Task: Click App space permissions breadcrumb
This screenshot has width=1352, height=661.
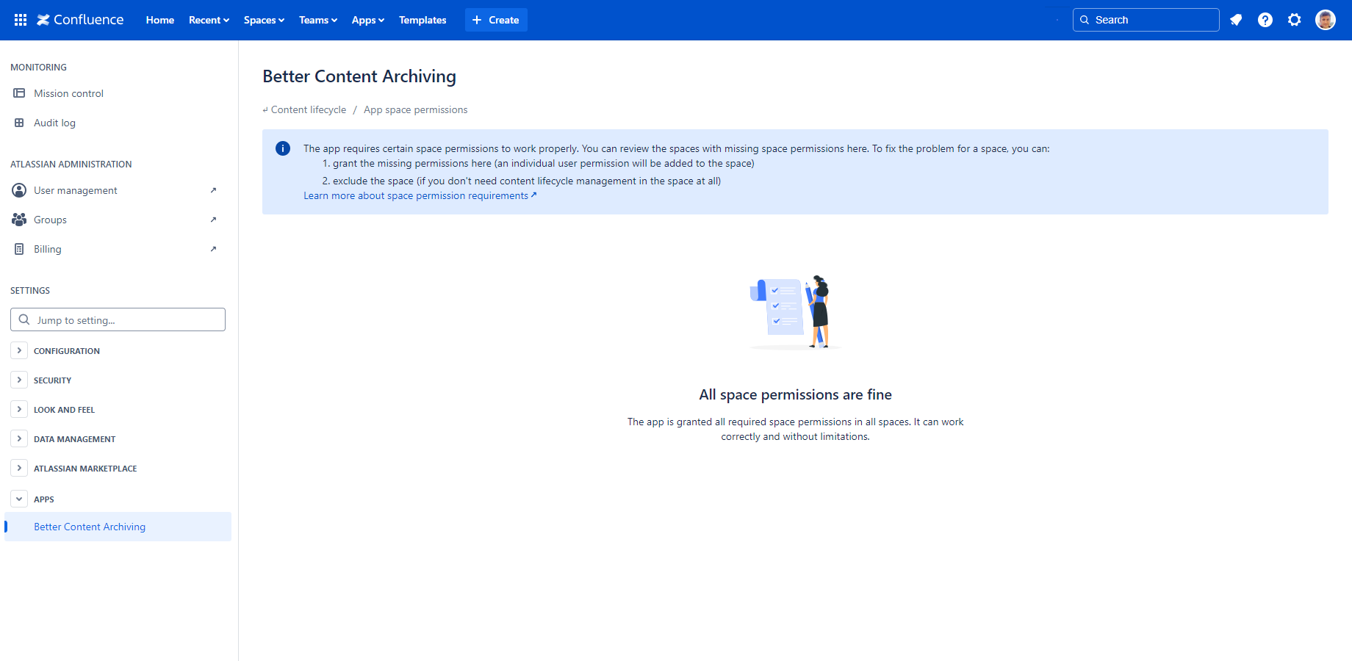Action: tap(416, 109)
